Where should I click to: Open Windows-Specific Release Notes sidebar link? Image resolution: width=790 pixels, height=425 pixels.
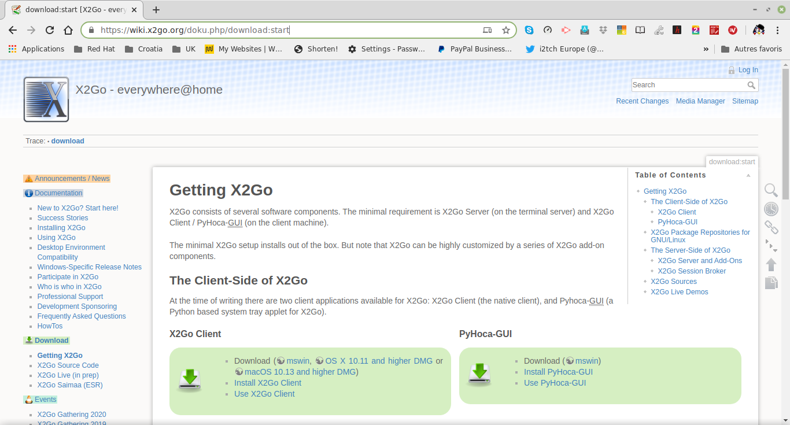pyautogui.click(x=90, y=267)
